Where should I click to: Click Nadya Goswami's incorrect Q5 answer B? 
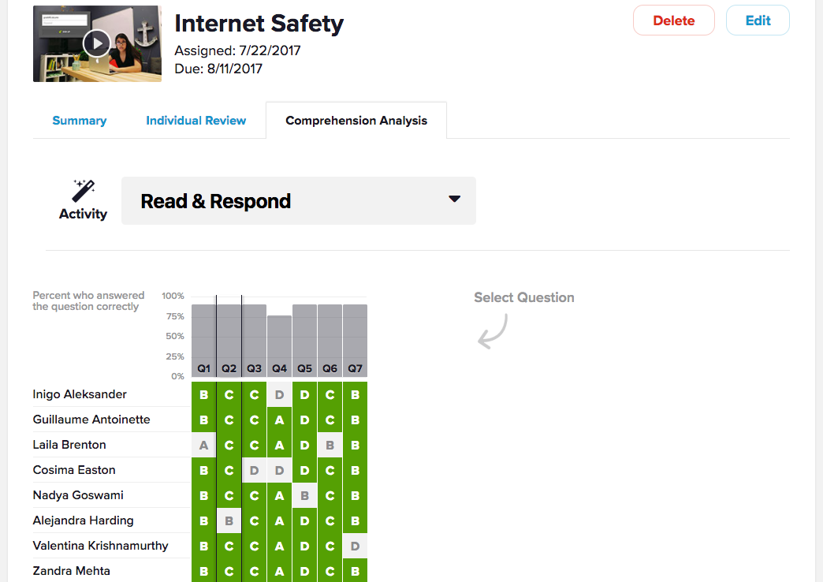click(304, 495)
